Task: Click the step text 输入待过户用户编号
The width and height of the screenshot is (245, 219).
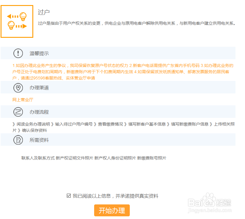Action: click(74, 124)
